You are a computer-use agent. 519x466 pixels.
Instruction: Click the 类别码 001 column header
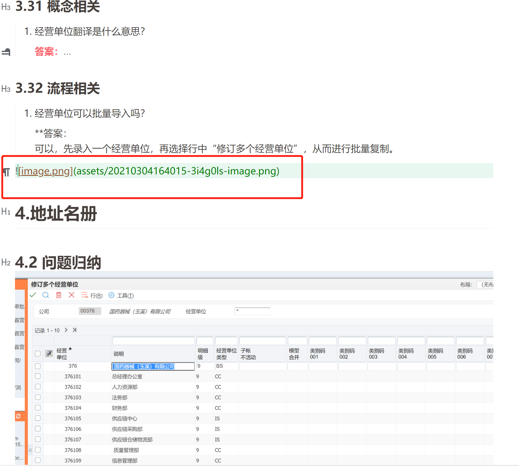tap(317, 354)
